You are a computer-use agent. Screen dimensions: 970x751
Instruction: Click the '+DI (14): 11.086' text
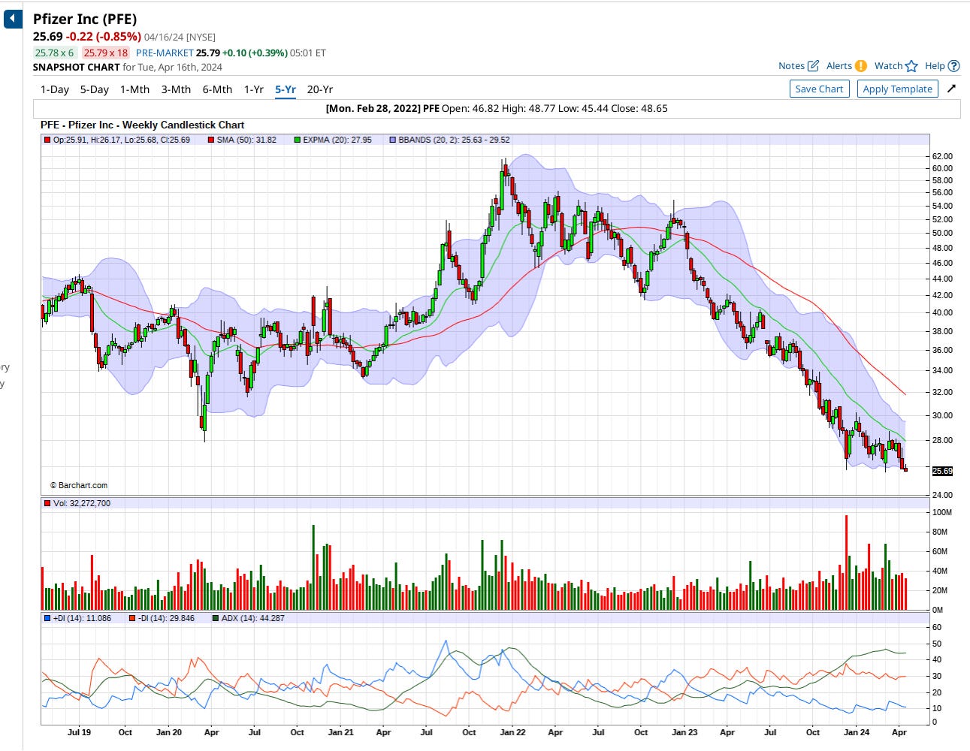tap(82, 618)
